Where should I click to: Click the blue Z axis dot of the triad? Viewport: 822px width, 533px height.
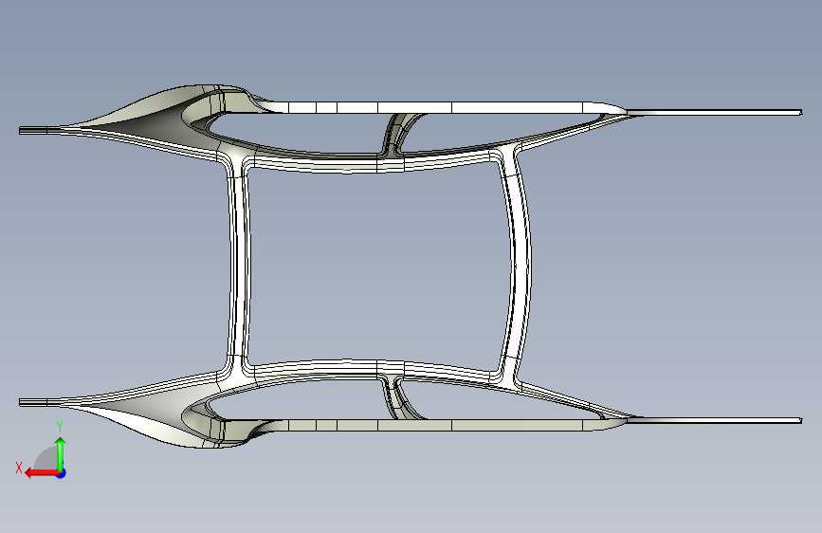click(62, 473)
